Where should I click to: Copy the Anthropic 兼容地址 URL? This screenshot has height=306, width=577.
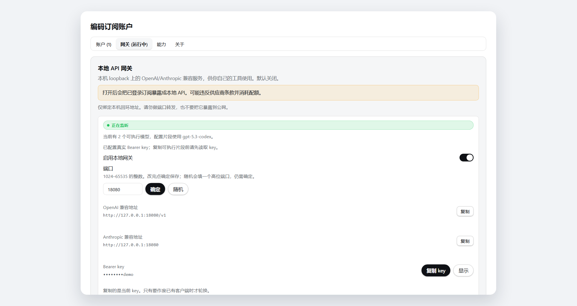(465, 241)
